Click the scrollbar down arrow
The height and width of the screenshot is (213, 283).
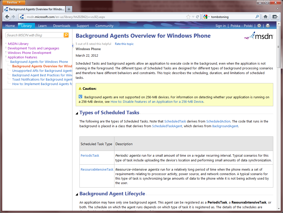[x=278, y=209]
